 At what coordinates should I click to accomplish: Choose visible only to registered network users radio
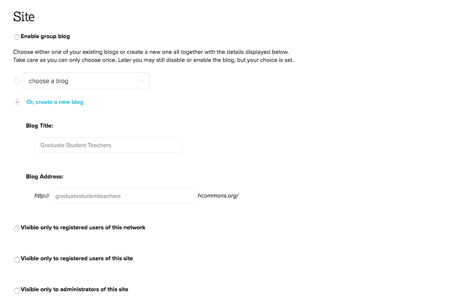(x=17, y=229)
